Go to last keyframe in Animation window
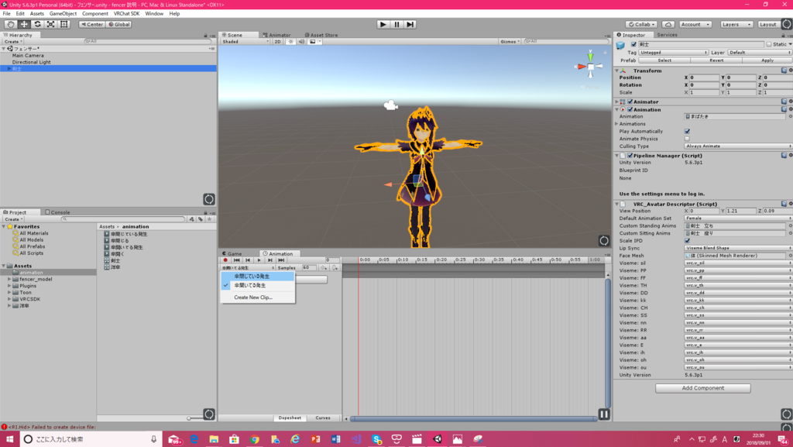The width and height of the screenshot is (793, 447). [x=281, y=260]
